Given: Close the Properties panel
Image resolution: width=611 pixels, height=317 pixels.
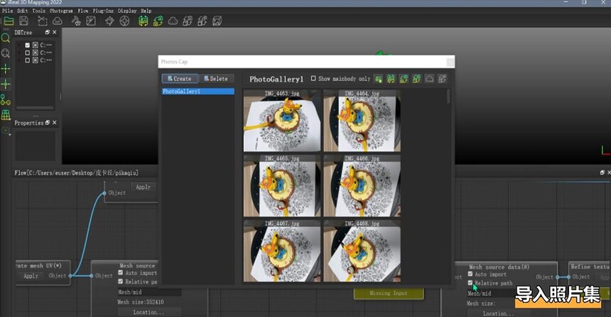Looking at the screenshot, I should [x=55, y=122].
